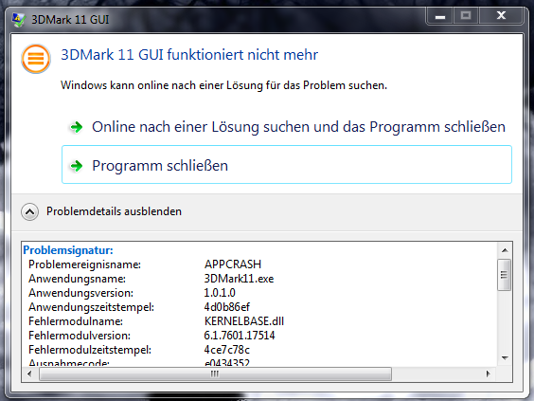
Task: Click the Fehlermodulname: label
Action: [x=76, y=321]
